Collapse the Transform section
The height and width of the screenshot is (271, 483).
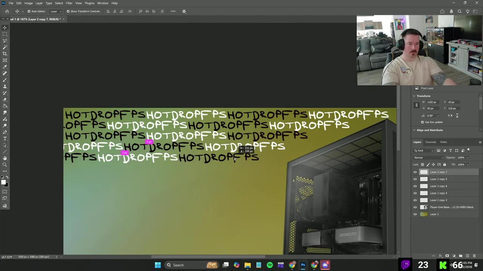point(414,96)
